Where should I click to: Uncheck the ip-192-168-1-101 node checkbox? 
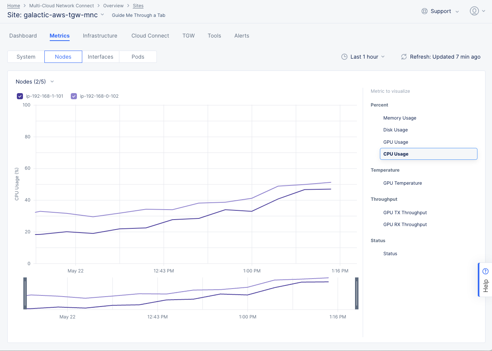pos(20,96)
